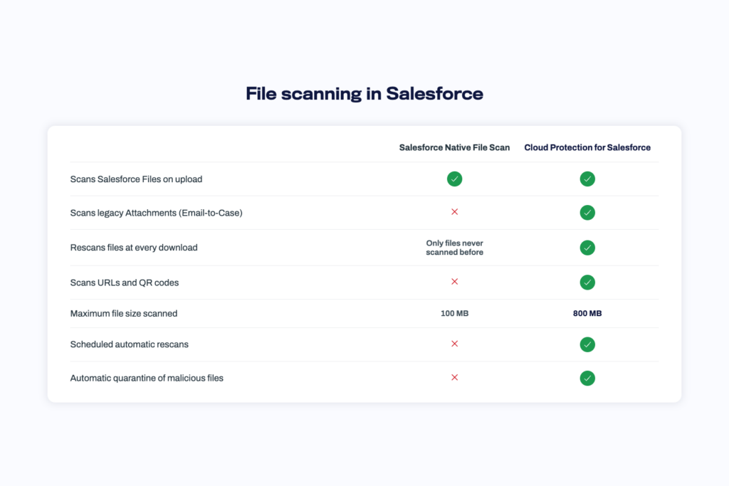Viewport: 729px width, 486px height.
Task: Click the Cloud Protection for Salesforce column header
Action: pyautogui.click(x=587, y=147)
